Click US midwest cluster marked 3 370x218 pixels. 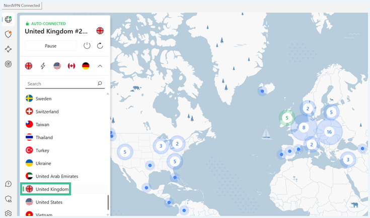pos(161,146)
